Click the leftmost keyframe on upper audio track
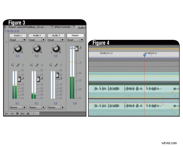Viewport: 183px width, 146px height. point(91,97)
